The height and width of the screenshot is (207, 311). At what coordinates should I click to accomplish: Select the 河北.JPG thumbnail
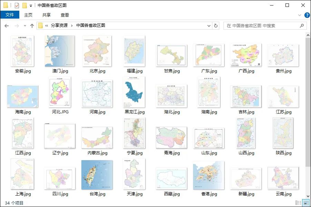tap(60, 92)
